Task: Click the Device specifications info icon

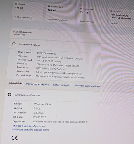Action: 14,44
